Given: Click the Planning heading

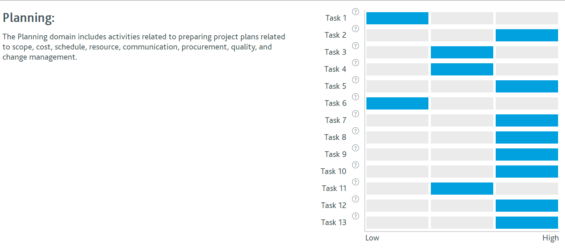Looking at the screenshot, I should [x=28, y=18].
